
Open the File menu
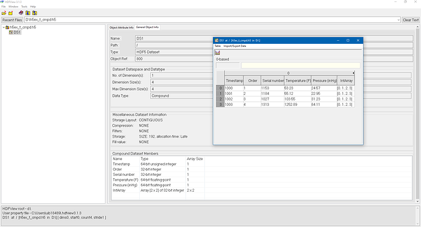[4, 7]
